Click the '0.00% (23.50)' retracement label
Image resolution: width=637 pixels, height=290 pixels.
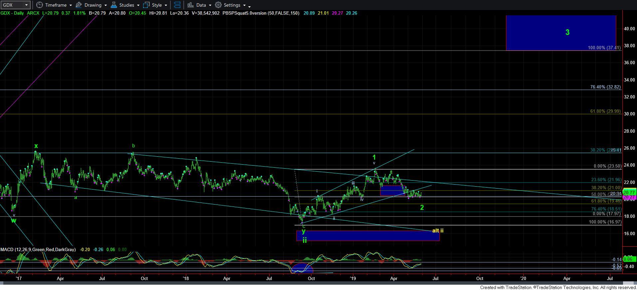click(x=607, y=166)
